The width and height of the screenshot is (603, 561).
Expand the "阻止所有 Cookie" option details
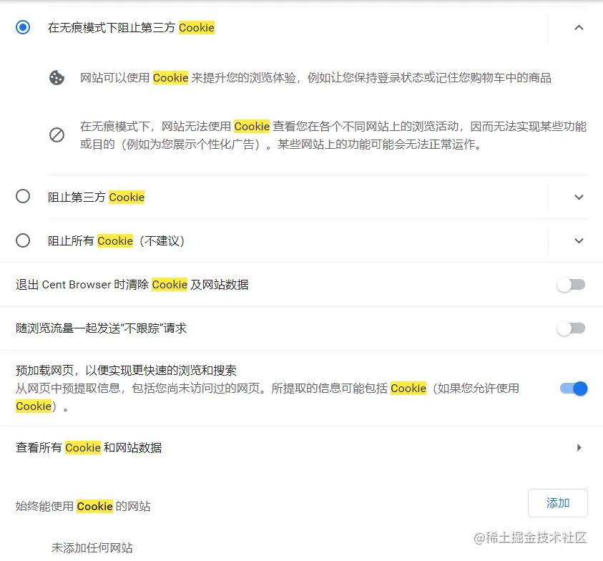[x=579, y=240]
